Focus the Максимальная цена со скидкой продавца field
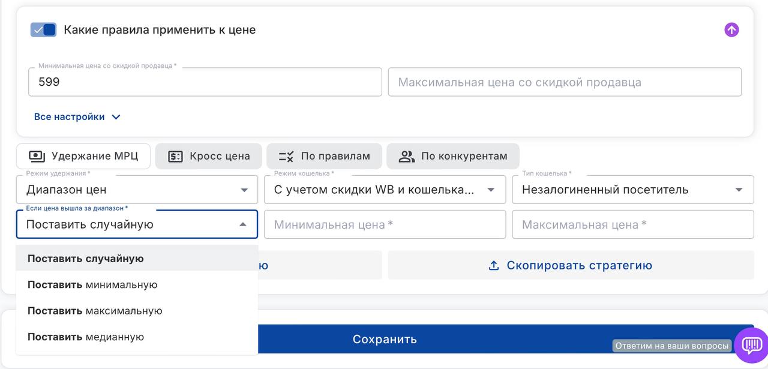 [565, 82]
